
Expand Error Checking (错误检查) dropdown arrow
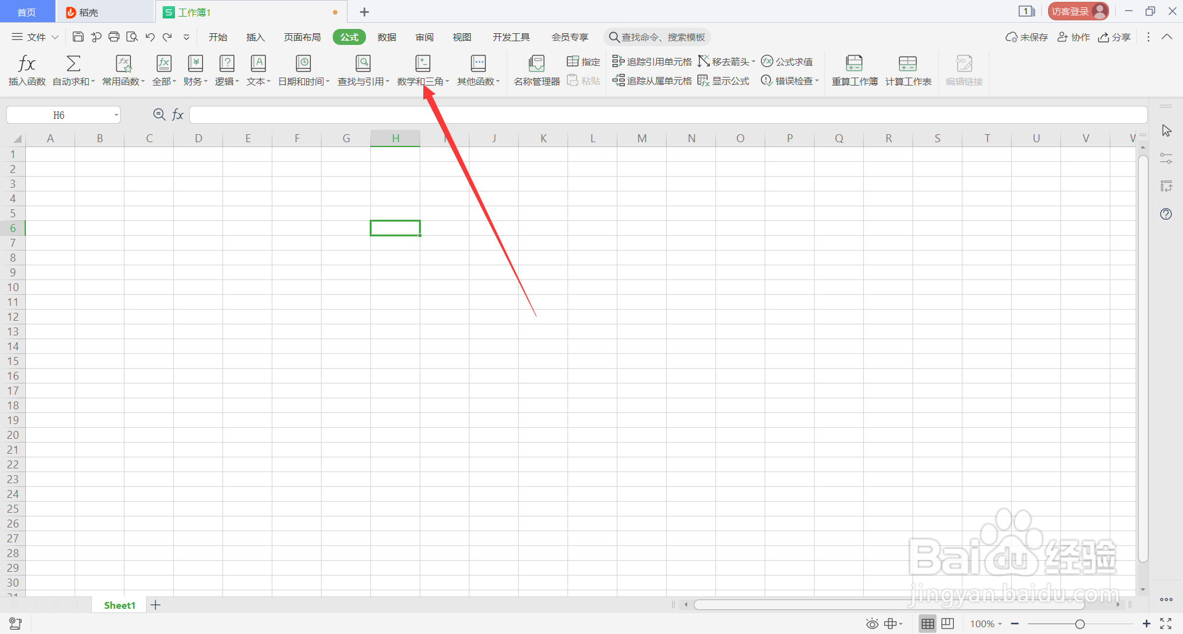point(817,81)
